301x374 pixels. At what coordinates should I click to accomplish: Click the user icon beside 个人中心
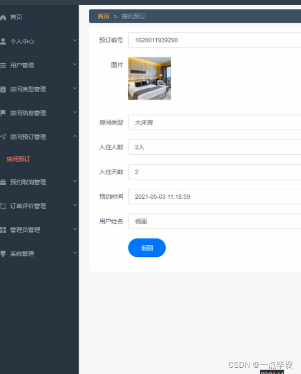3,41
